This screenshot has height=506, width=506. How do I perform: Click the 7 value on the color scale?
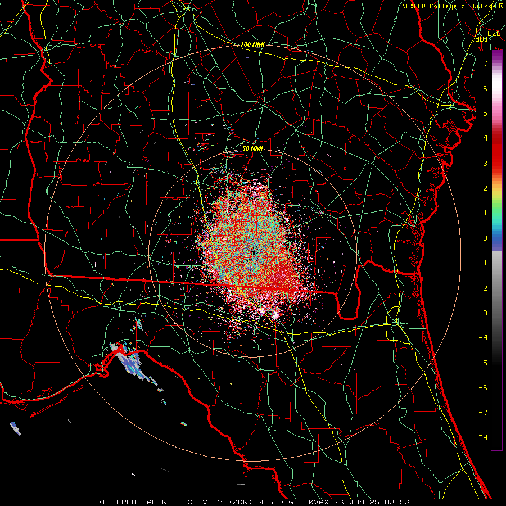click(485, 63)
